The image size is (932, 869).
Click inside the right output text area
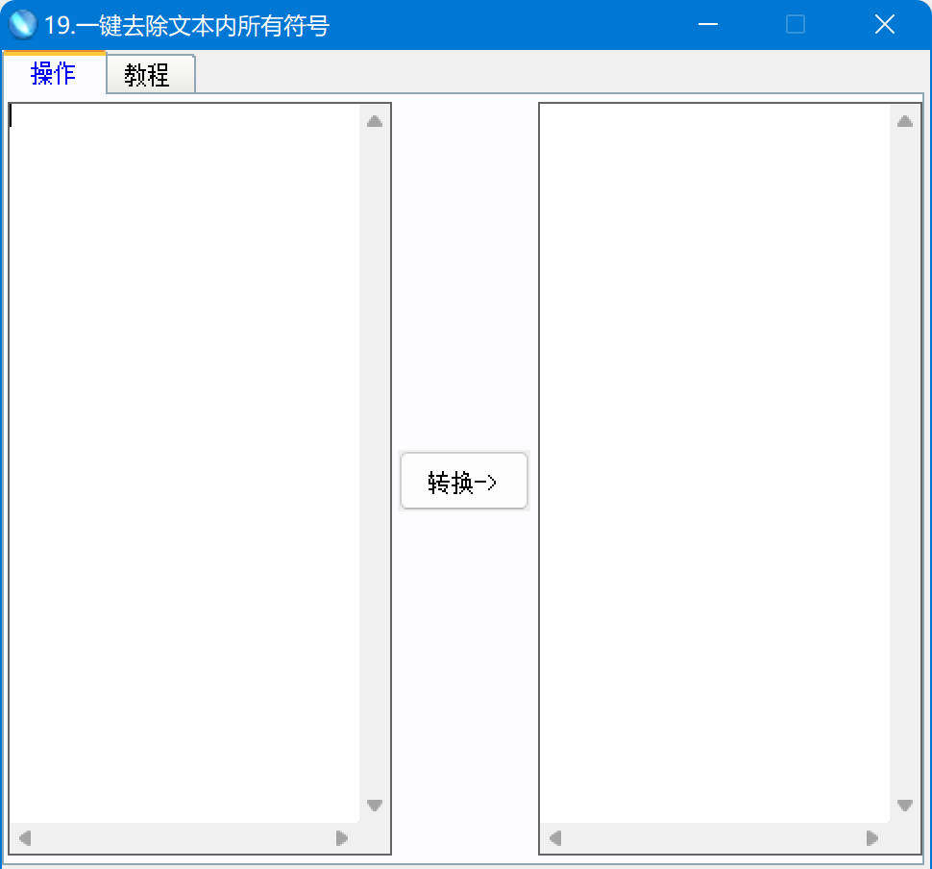point(715,463)
